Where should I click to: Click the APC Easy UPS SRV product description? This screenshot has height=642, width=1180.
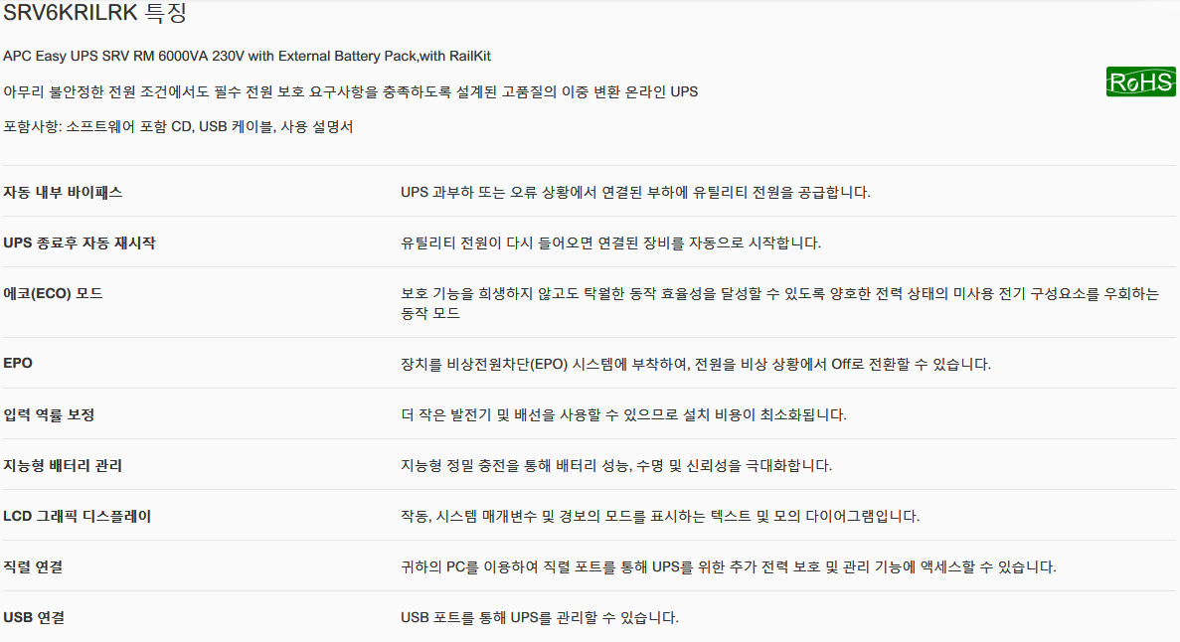(x=247, y=56)
